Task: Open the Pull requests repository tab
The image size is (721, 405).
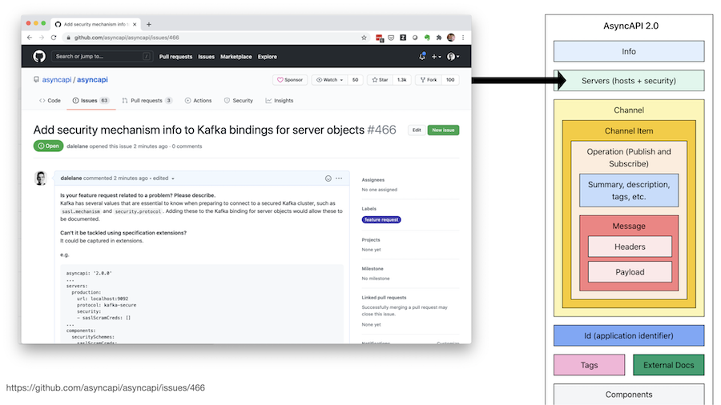Action: tap(147, 101)
